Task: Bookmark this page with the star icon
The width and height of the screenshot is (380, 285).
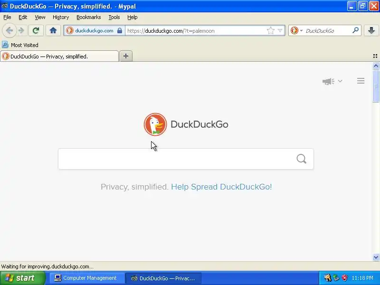Action: (270, 31)
